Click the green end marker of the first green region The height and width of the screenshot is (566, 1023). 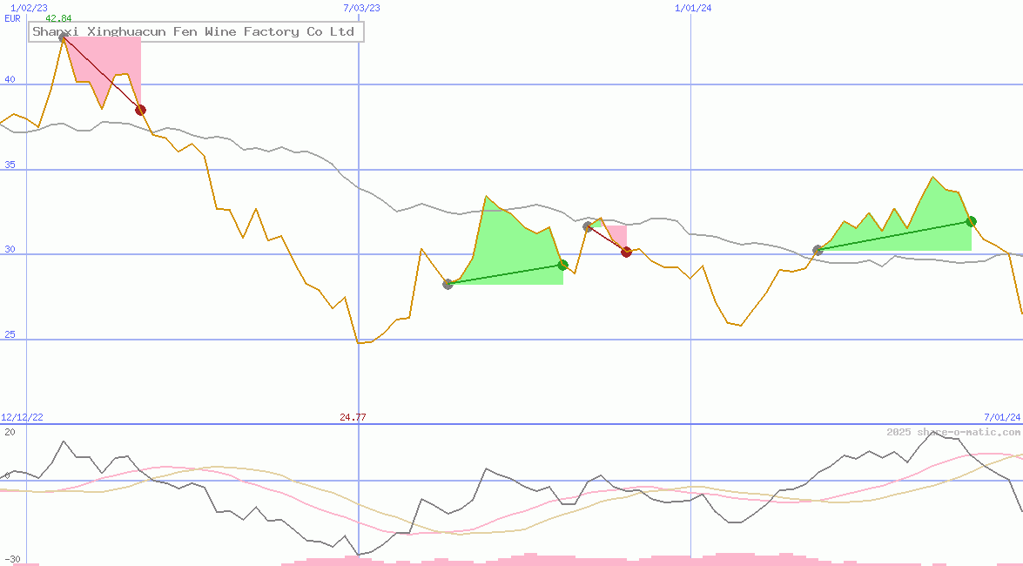click(x=562, y=265)
